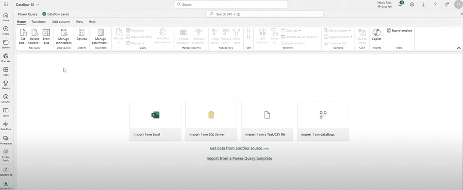Image resolution: width=463 pixels, height=190 pixels.
Task: Open Create in sidebar
Action: (6, 31)
